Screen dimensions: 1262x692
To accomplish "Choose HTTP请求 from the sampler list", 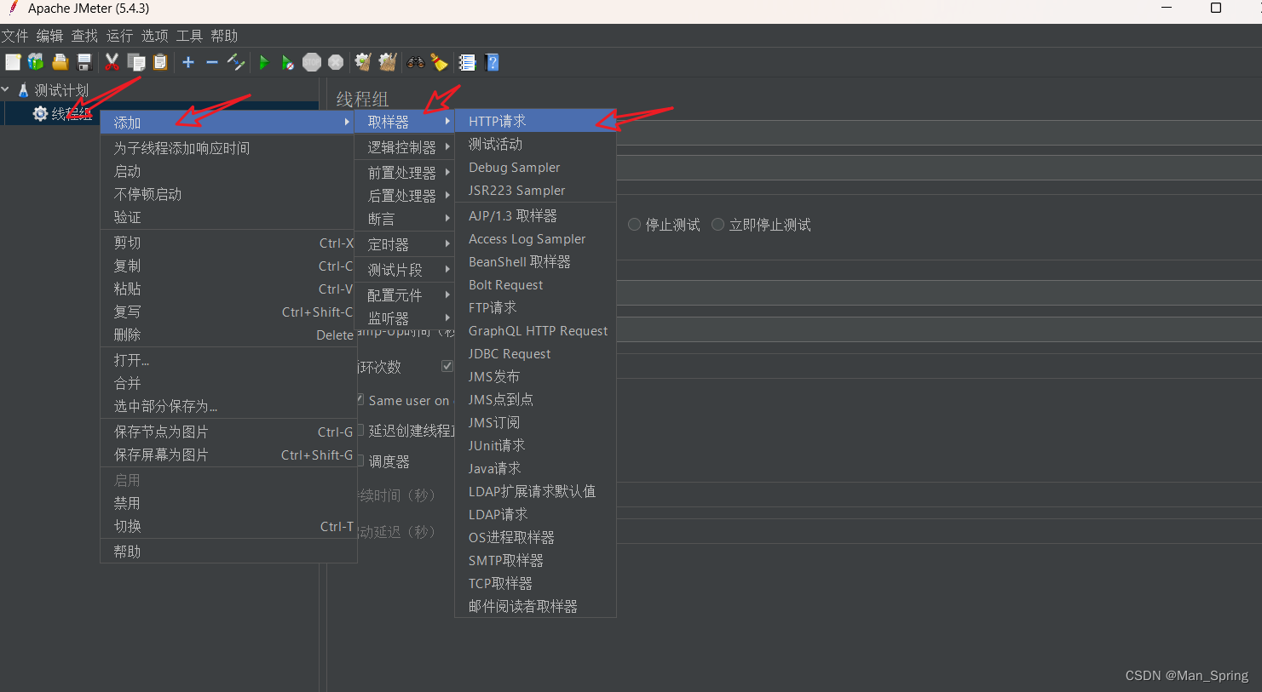I will [x=535, y=121].
